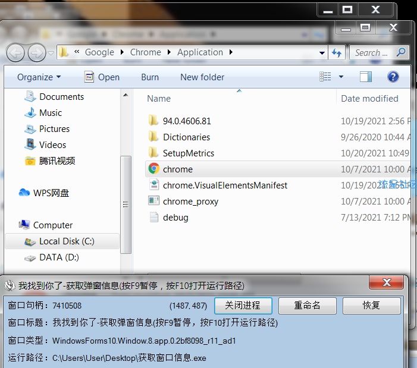The width and height of the screenshot is (417, 368).
Task: Select the SetupMetrics folder
Action: (181, 153)
